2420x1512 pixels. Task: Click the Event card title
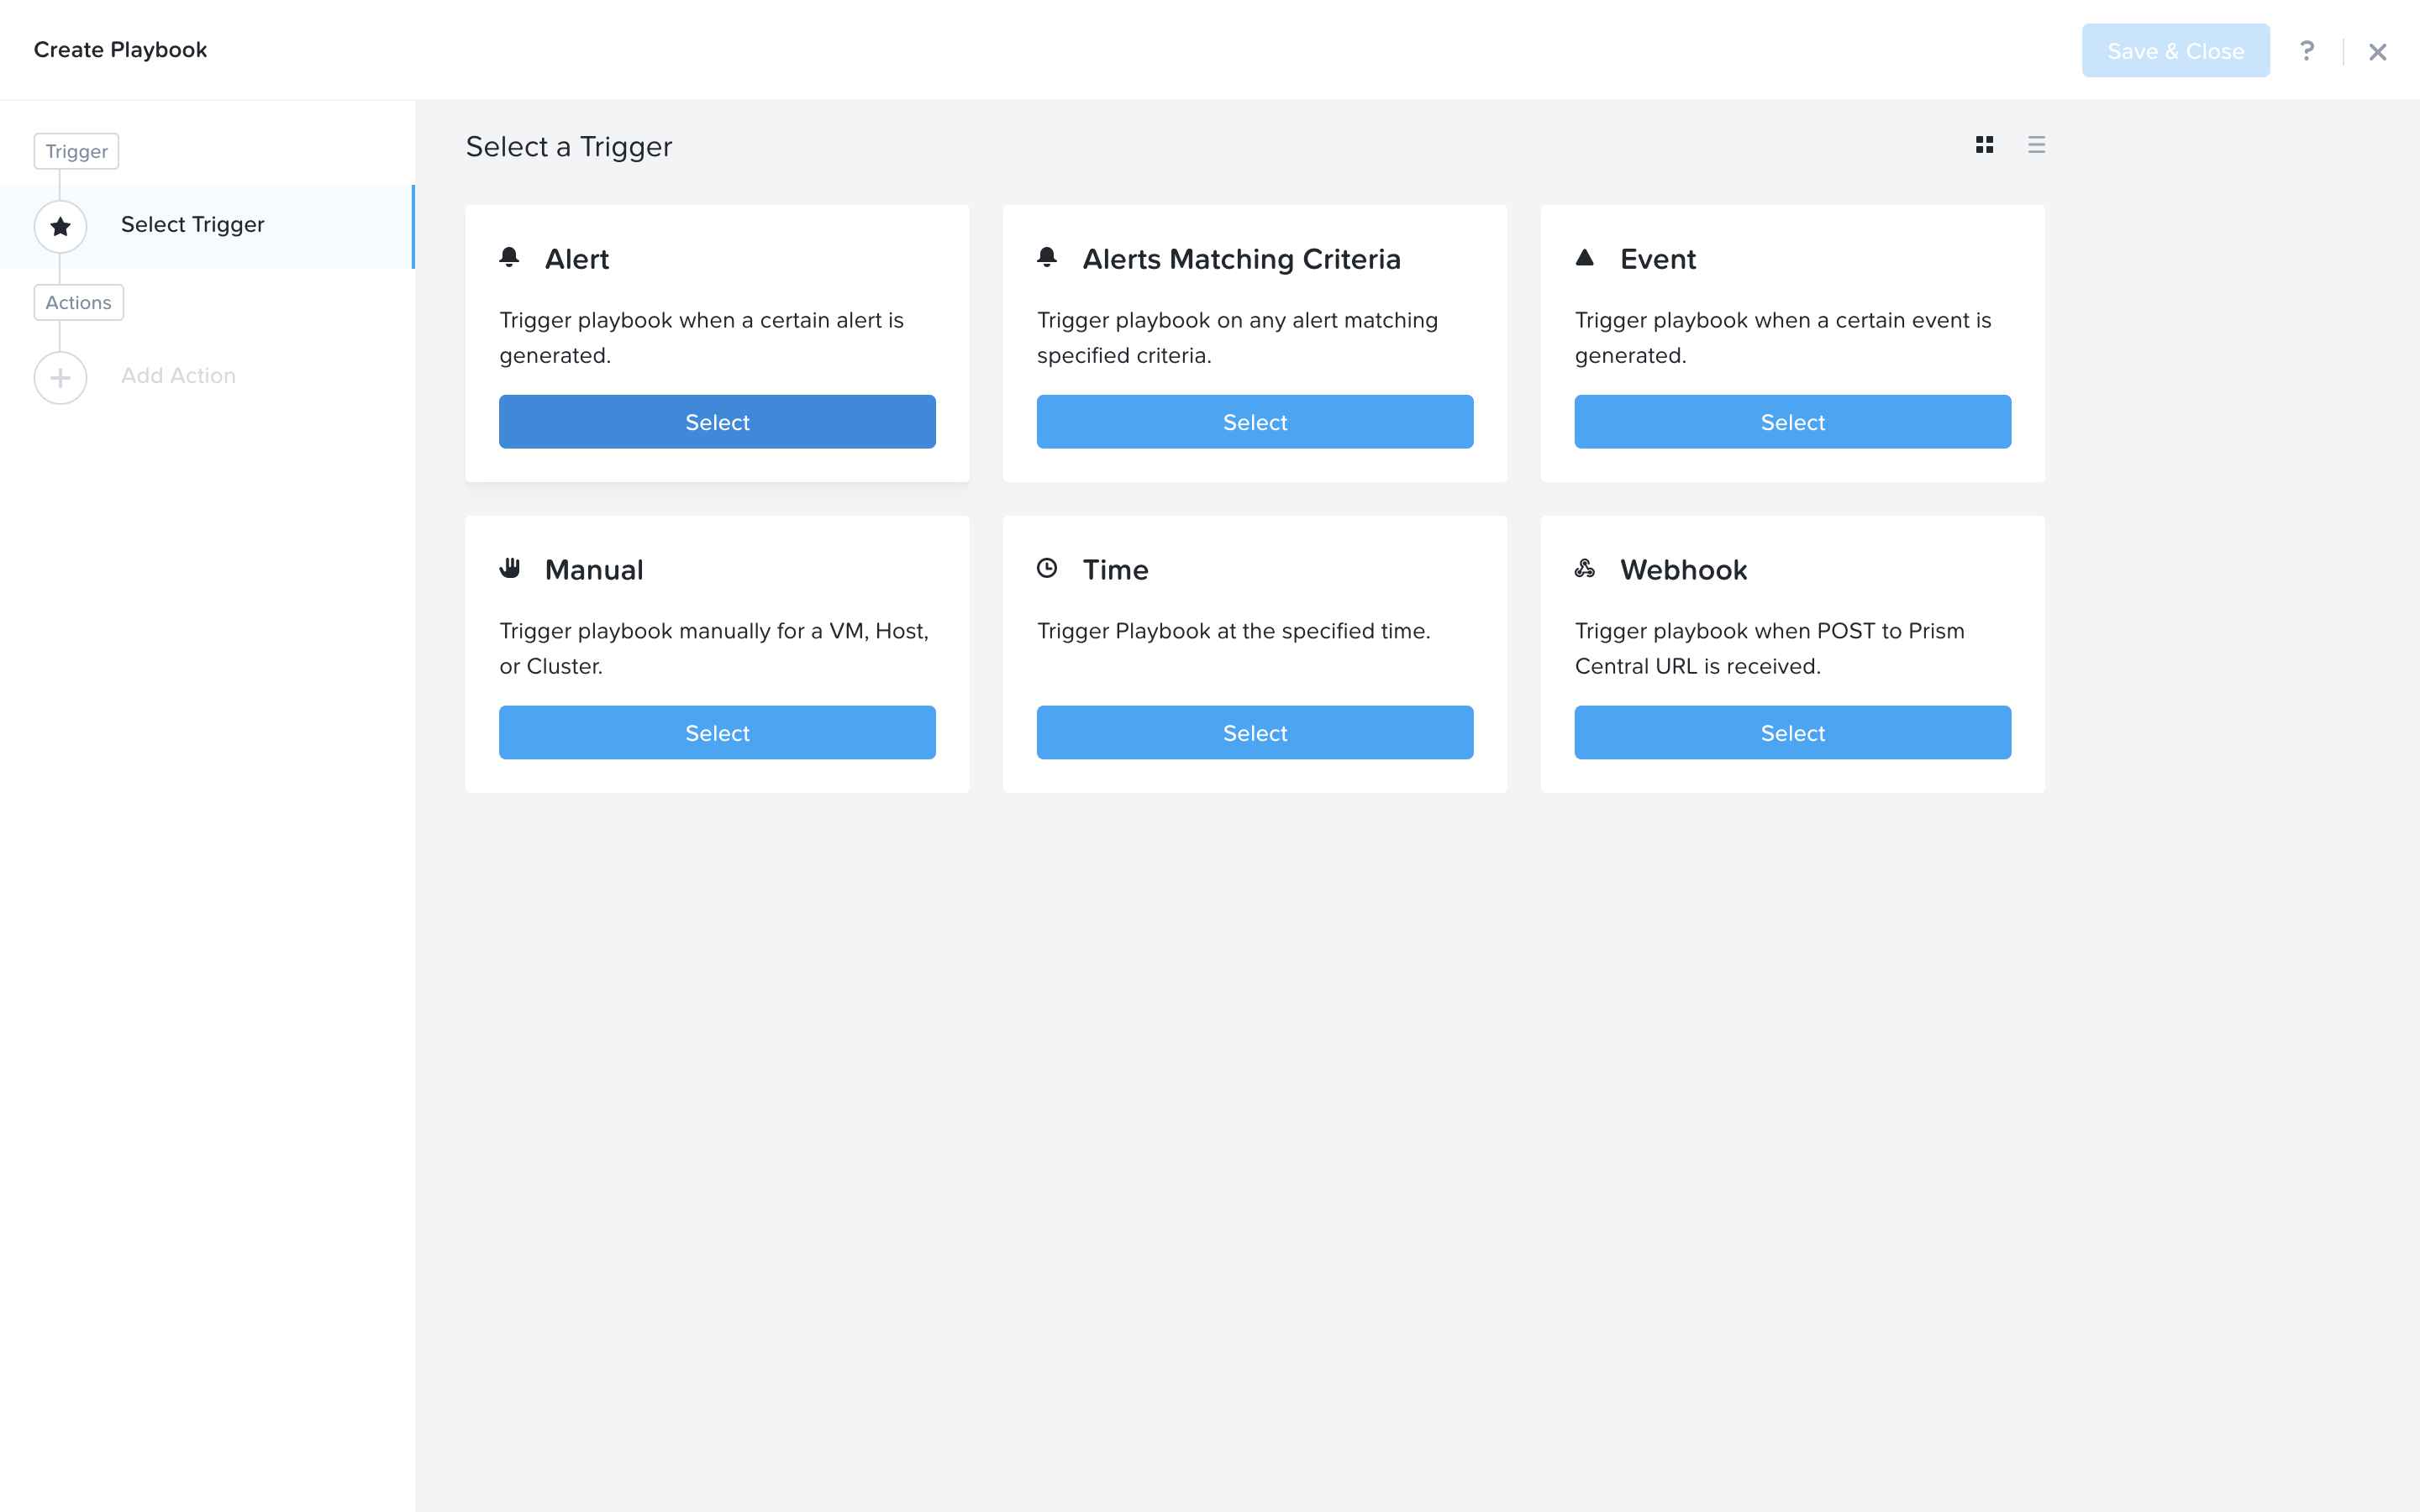1658,259
